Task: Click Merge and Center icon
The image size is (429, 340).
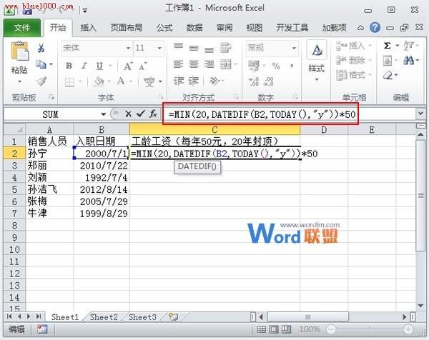Action: pos(226,64)
